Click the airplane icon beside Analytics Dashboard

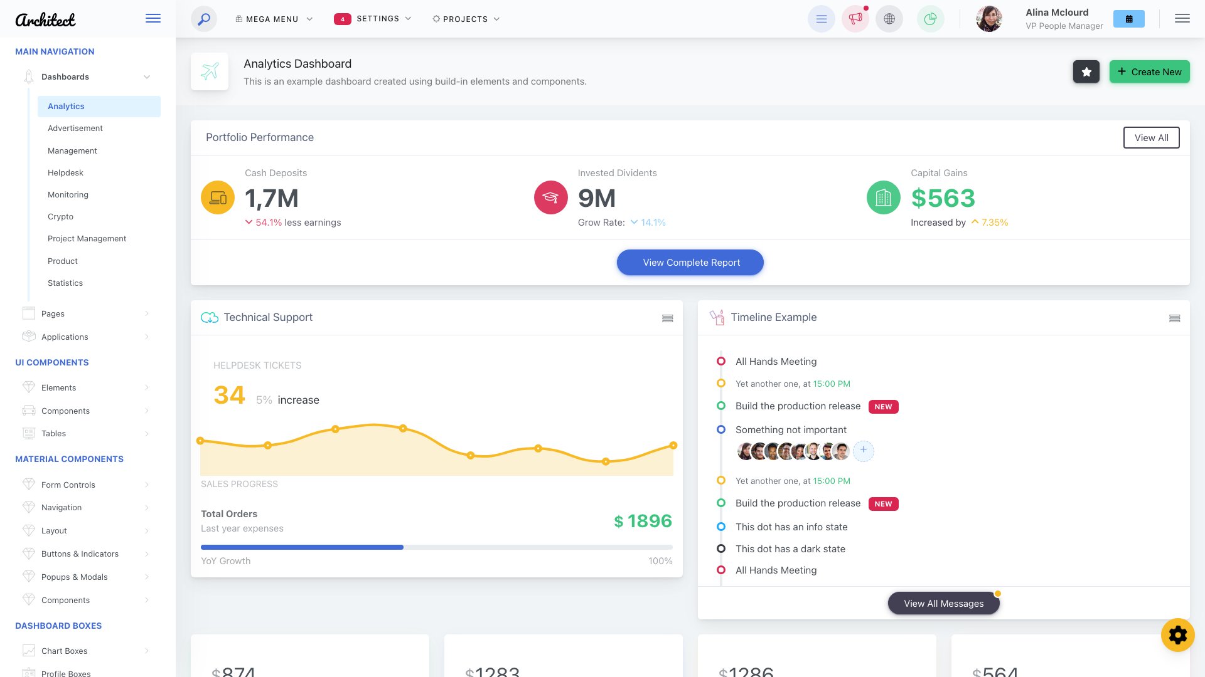pyautogui.click(x=210, y=71)
